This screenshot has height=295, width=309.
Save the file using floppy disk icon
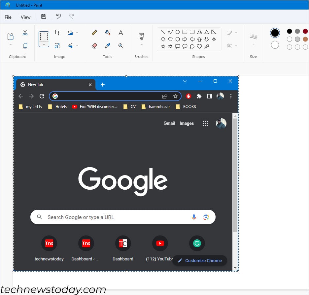44,17
